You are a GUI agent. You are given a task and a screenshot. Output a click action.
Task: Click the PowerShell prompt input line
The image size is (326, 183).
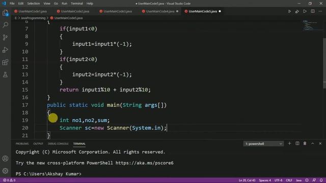[x=48, y=174]
